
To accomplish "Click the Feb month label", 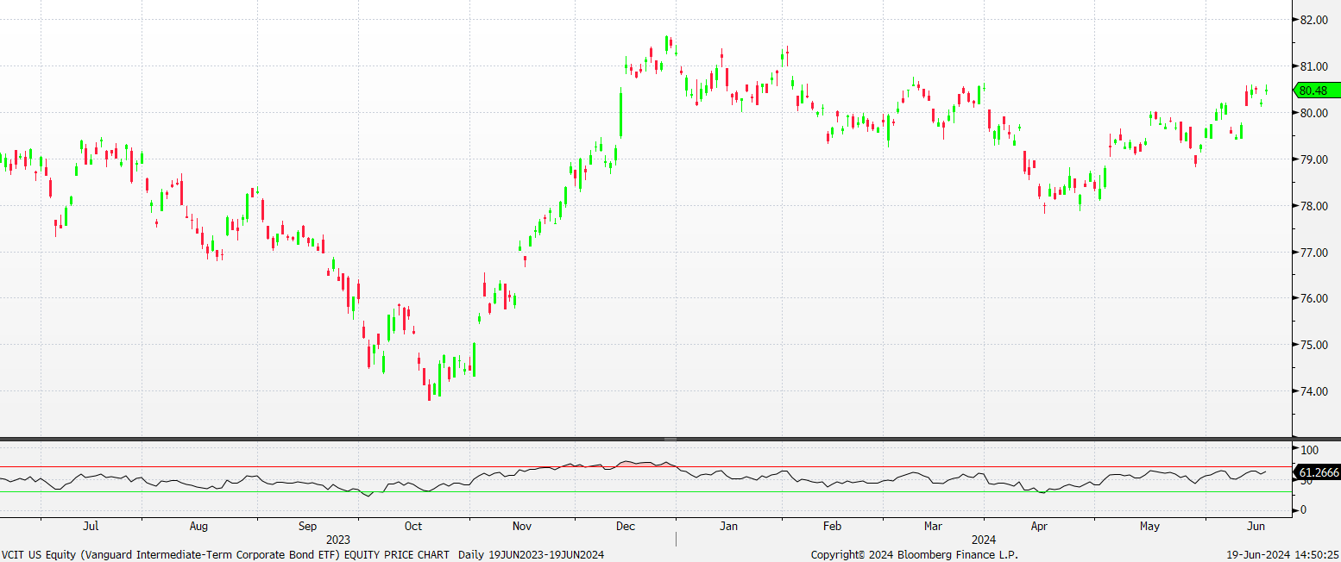I will click(832, 525).
